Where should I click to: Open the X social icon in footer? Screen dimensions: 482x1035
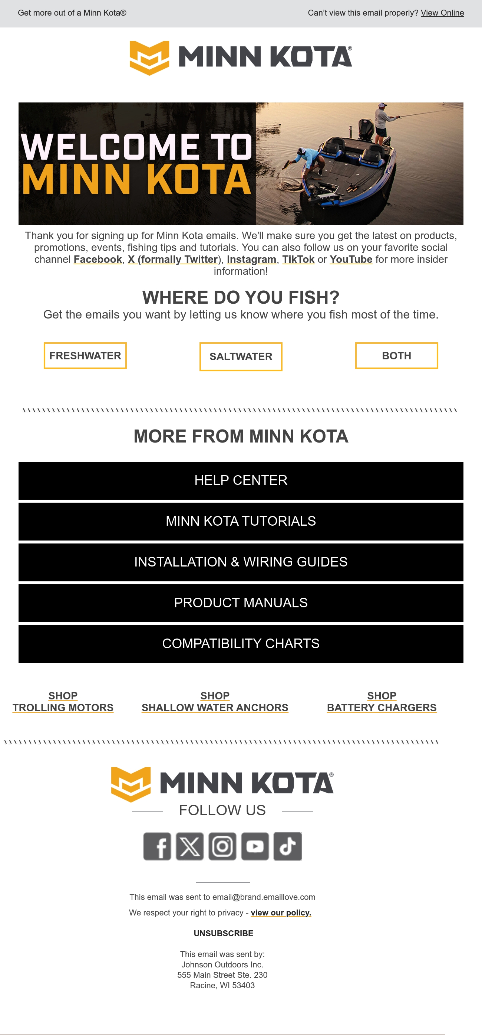click(189, 846)
